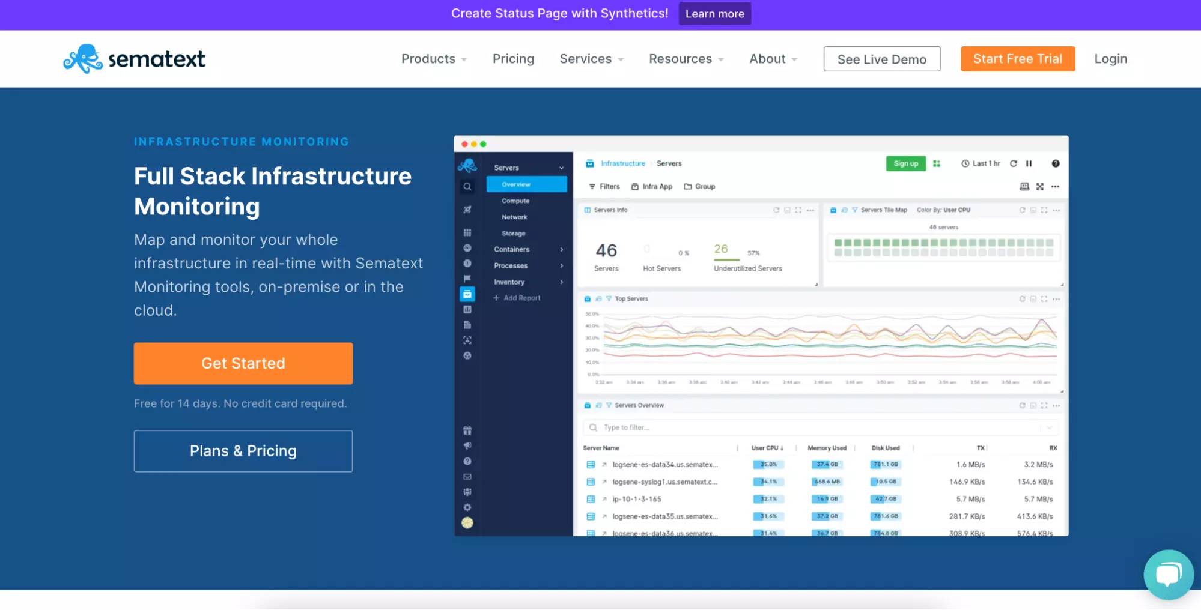This screenshot has width=1201, height=610.
Task: Go to the Pricing page
Action: 513,59
